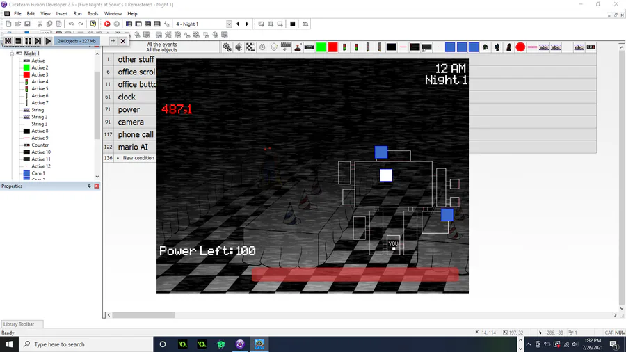Select the red circle object column
The image size is (626, 352).
coord(520,47)
